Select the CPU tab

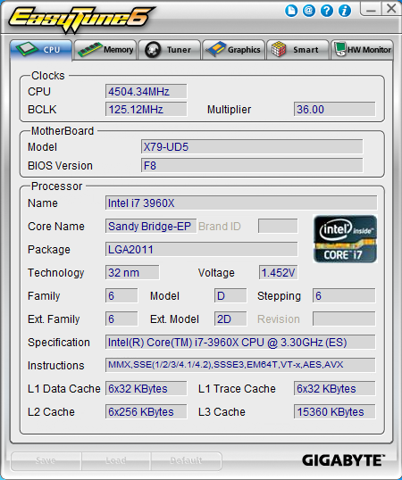(x=41, y=50)
